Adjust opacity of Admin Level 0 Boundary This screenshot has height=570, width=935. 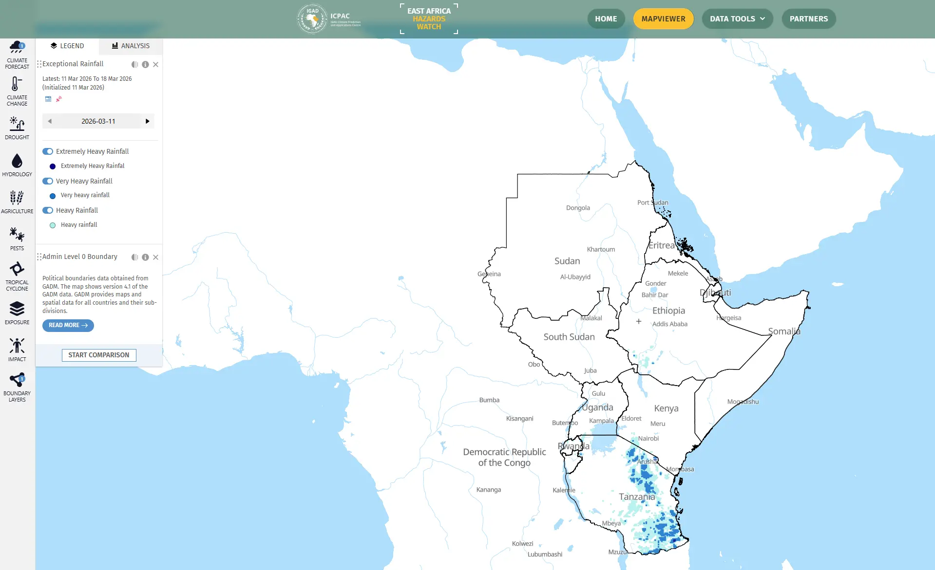(x=135, y=257)
